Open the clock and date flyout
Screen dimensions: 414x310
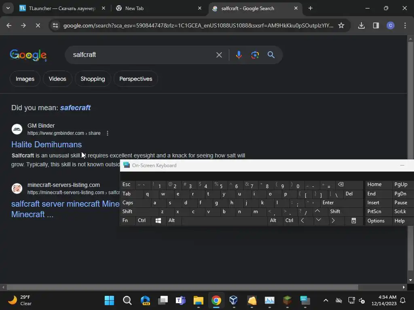click(384, 300)
